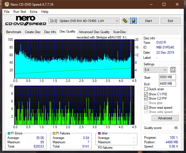186x153 pixels.
Task: Uncheck Show C1/PIE
Action: pyautogui.click(x=146, y=94)
